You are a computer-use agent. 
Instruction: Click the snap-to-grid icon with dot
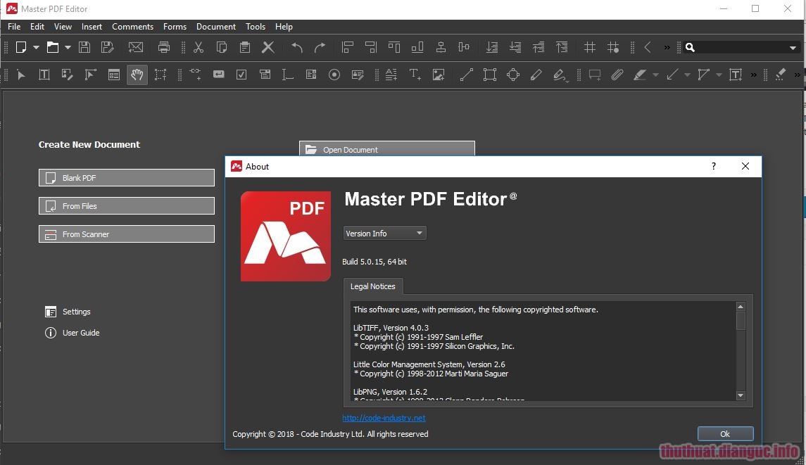click(x=612, y=47)
